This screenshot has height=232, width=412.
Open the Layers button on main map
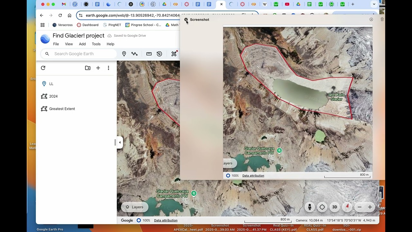pos(135,207)
